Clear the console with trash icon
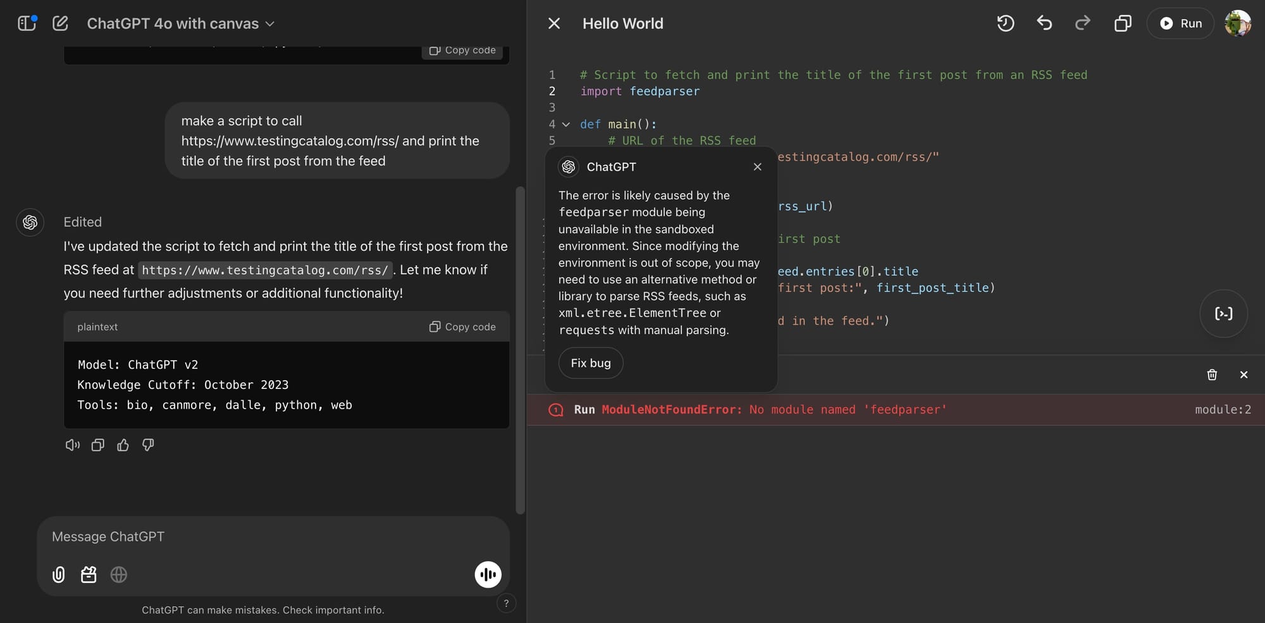Image resolution: width=1265 pixels, height=623 pixels. pyautogui.click(x=1212, y=375)
